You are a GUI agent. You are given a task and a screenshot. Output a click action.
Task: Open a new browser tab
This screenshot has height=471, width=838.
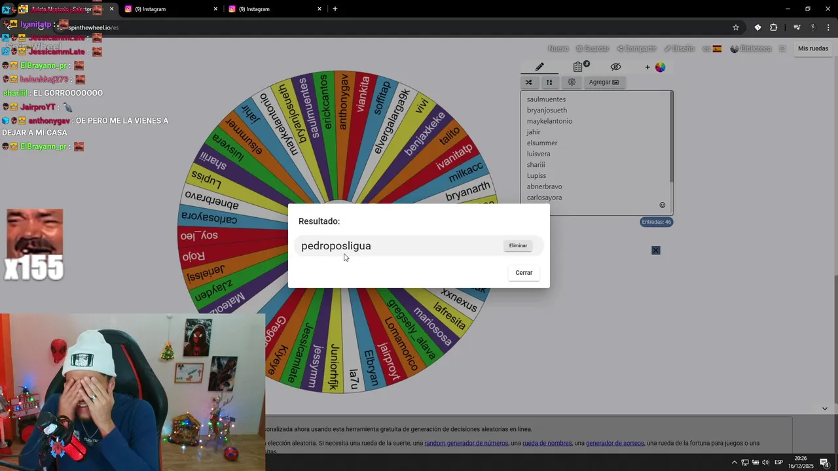pyautogui.click(x=335, y=9)
